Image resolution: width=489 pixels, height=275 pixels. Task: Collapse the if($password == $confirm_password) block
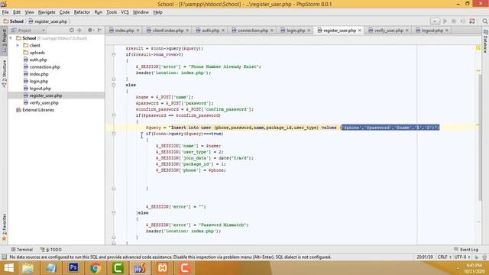click(x=114, y=115)
